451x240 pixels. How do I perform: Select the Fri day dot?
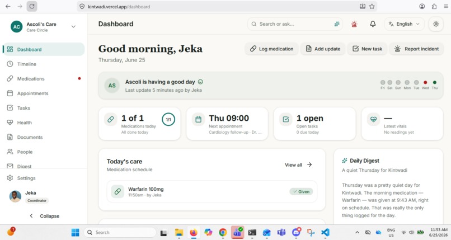383,82
